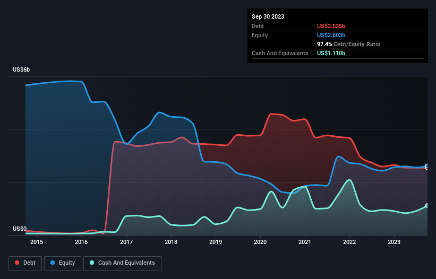Click the 2017 x-axis label
The width and height of the screenshot is (436, 279).
click(x=126, y=242)
